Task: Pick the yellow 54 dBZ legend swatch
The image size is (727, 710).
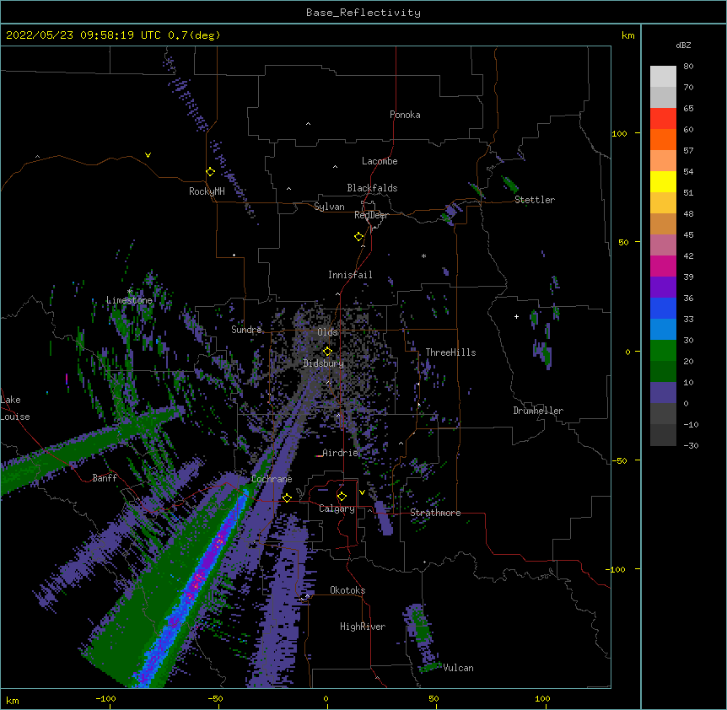Action: click(x=663, y=181)
